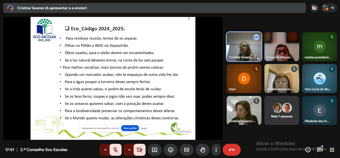Click Dani orange avatar circle
The height and width of the screenshot is (158, 340).
tap(244, 79)
